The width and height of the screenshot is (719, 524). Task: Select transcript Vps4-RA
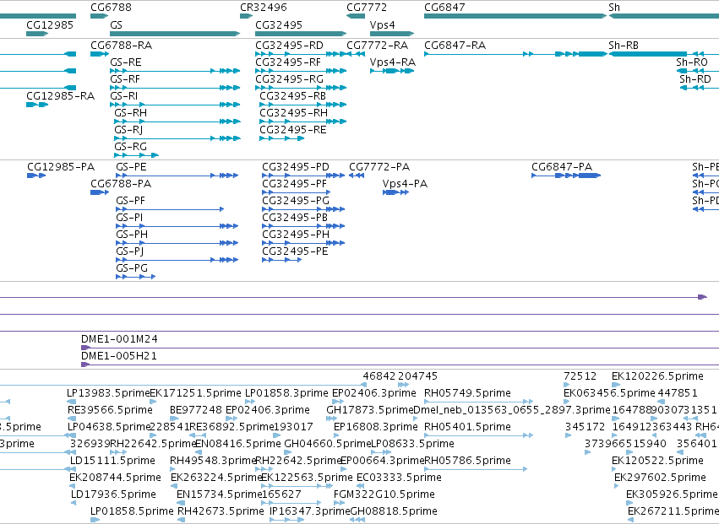click(392, 71)
